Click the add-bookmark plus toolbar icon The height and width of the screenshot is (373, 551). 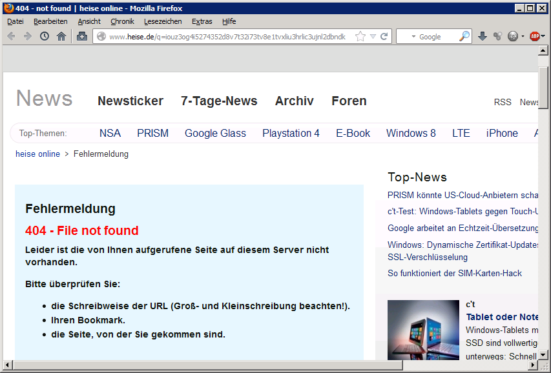82,36
